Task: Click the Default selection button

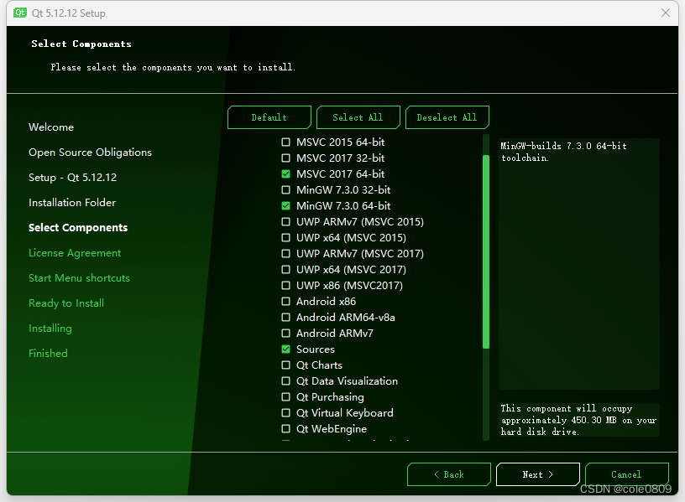Action: tap(269, 117)
